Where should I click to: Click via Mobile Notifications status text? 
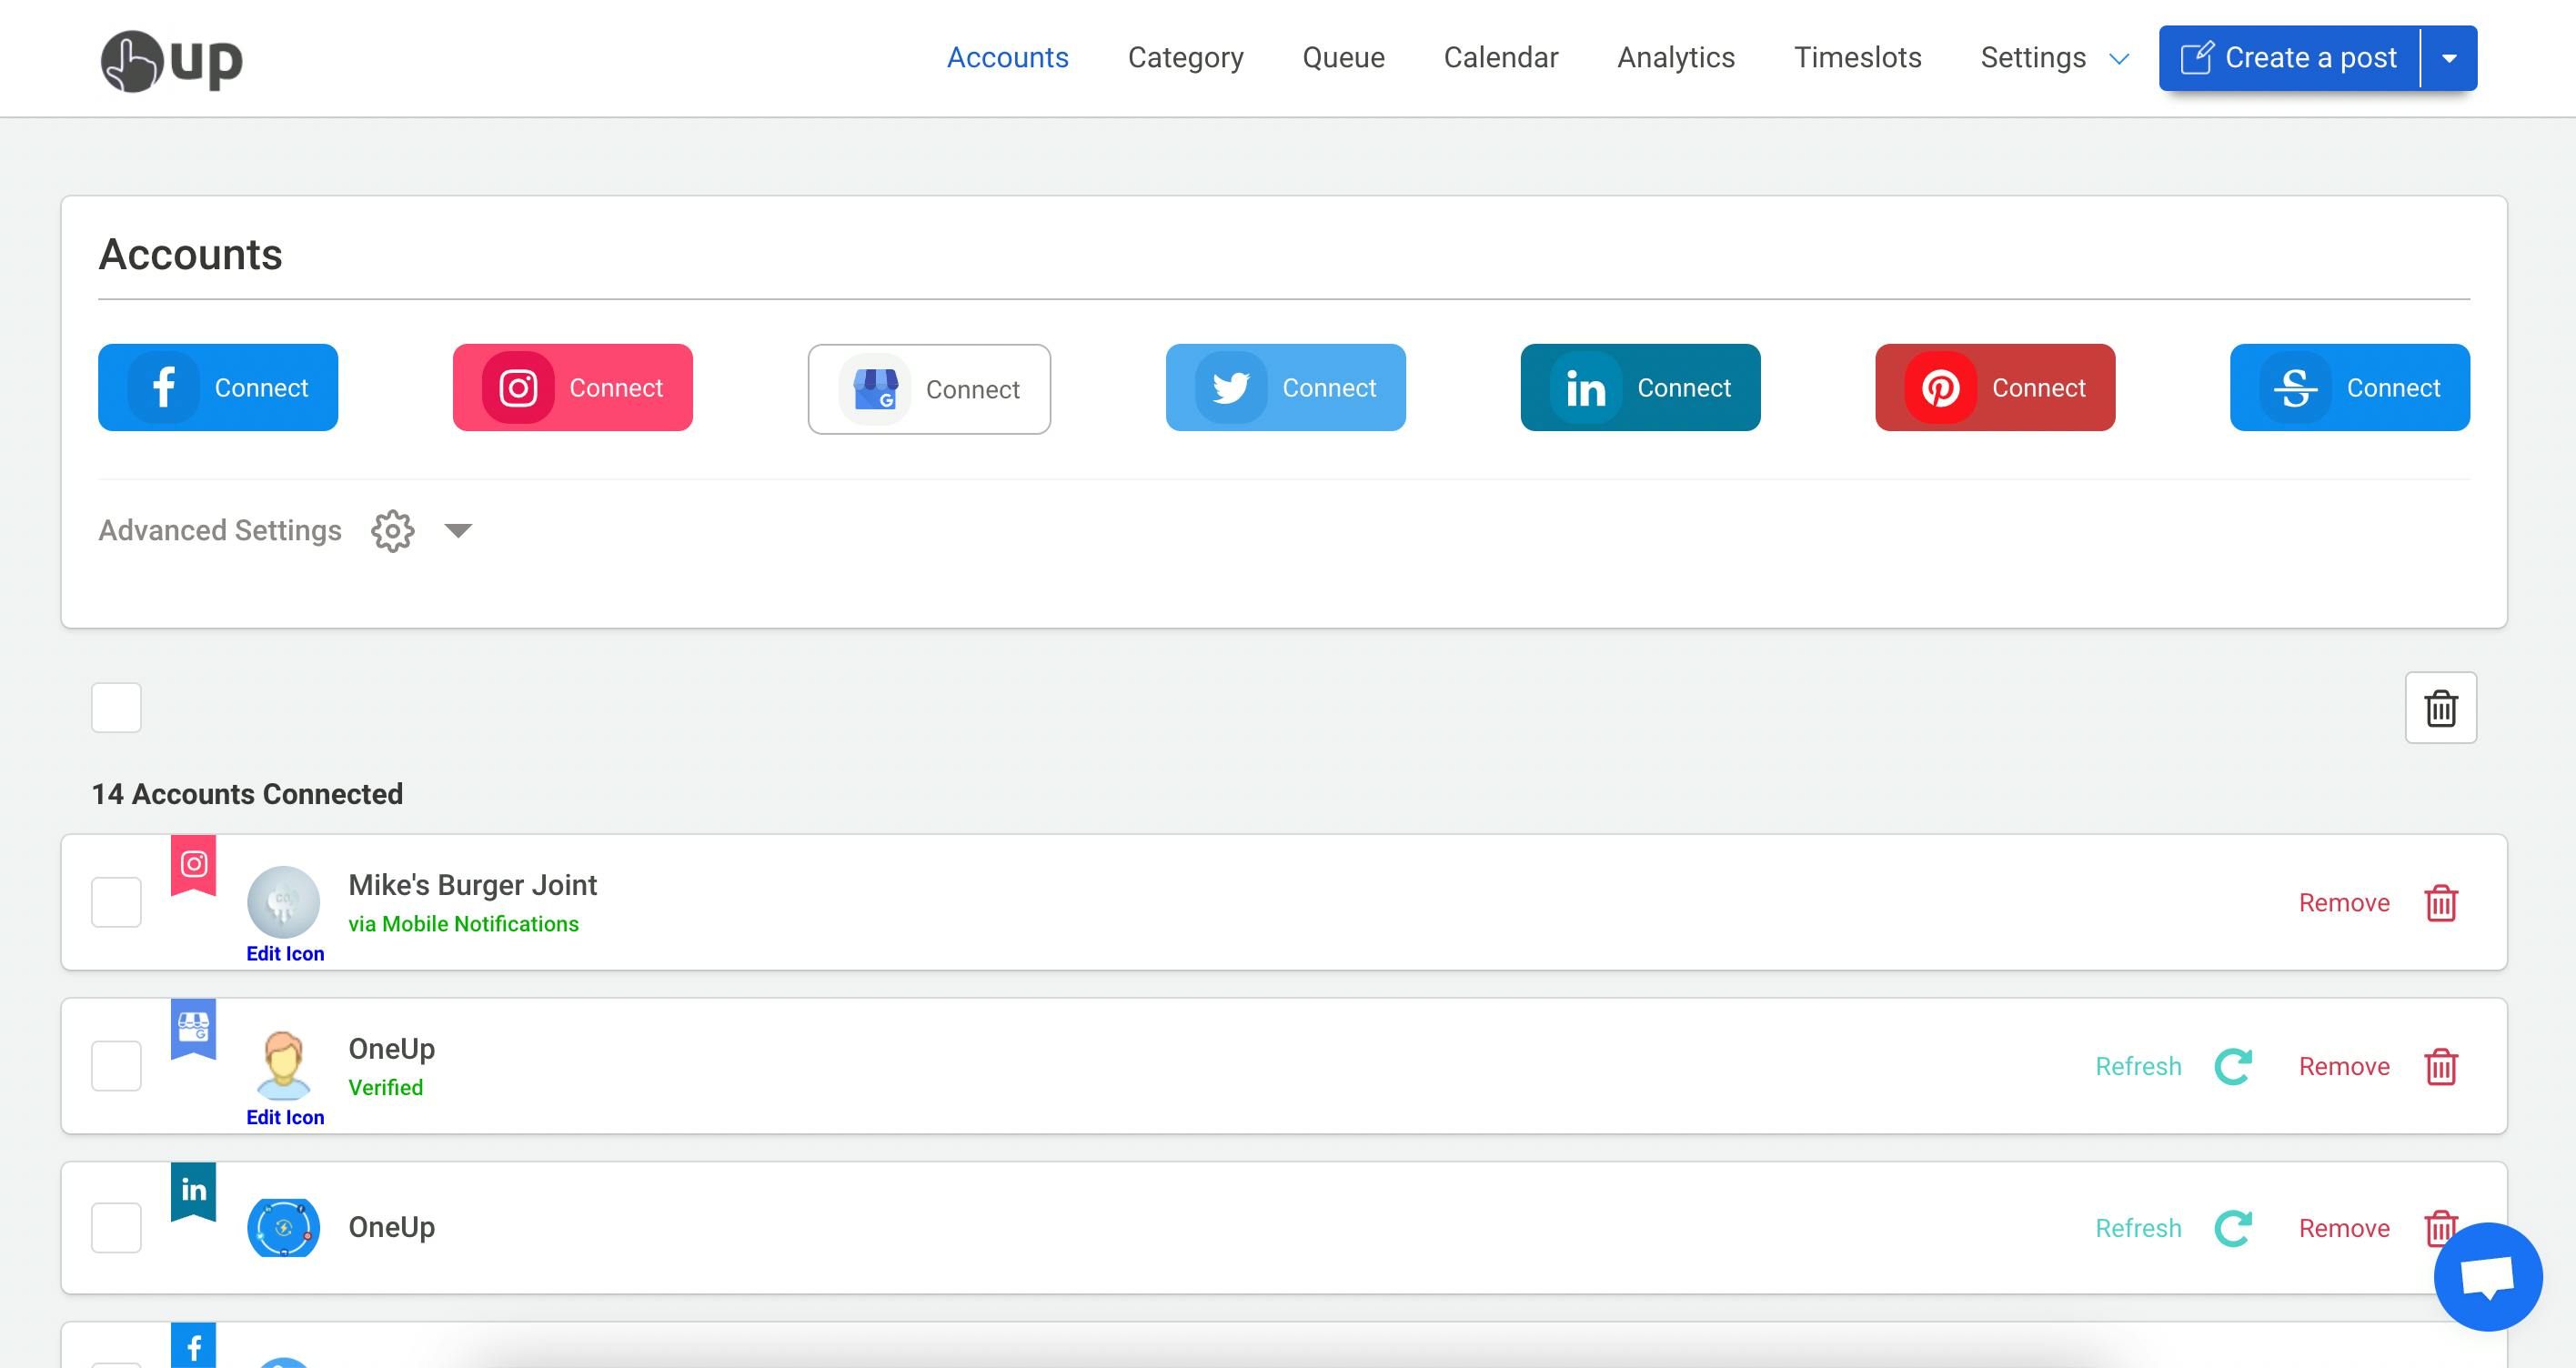[x=463, y=925]
